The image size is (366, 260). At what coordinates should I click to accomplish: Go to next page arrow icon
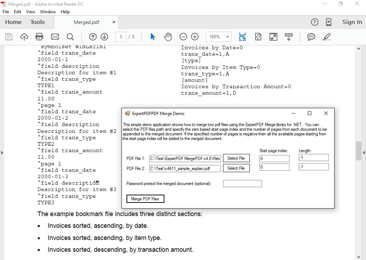pyautogui.click(x=104, y=37)
